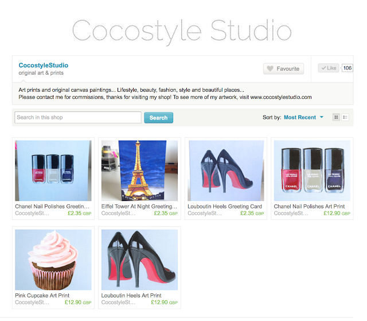Click Pink Cupcake Art Print title
367x321 pixels.
(x=42, y=296)
